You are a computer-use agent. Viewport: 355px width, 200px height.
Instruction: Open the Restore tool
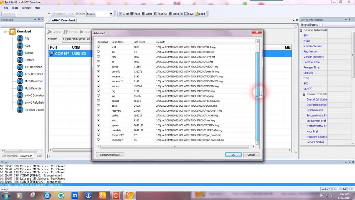coord(29,60)
